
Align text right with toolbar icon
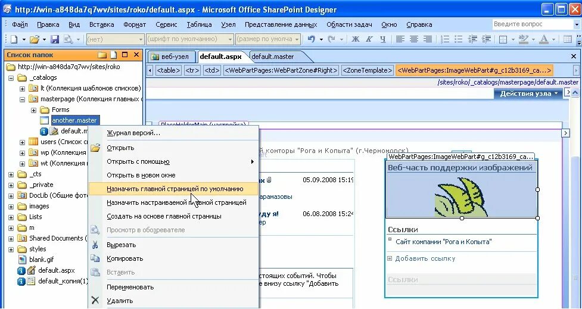click(428, 39)
